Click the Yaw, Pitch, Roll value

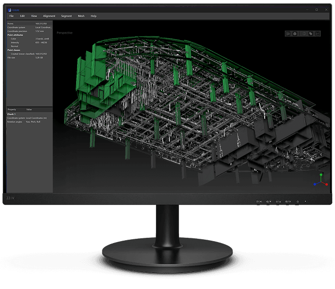click(x=33, y=122)
